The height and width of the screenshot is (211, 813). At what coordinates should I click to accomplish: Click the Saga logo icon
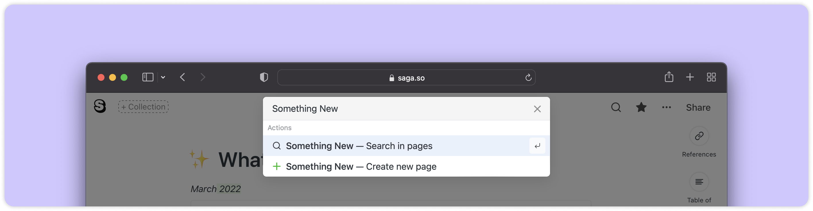point(100,106)
